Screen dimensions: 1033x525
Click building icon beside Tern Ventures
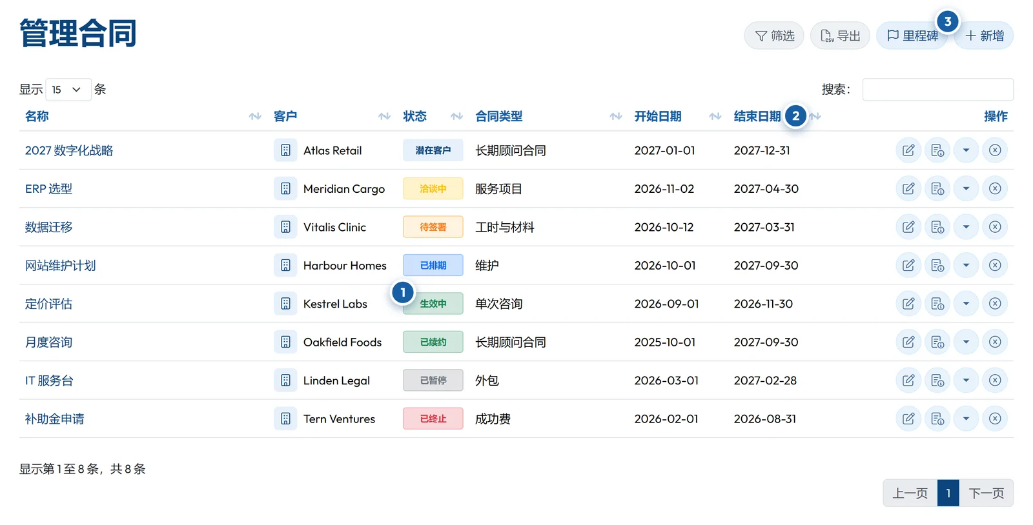[285, 419]
